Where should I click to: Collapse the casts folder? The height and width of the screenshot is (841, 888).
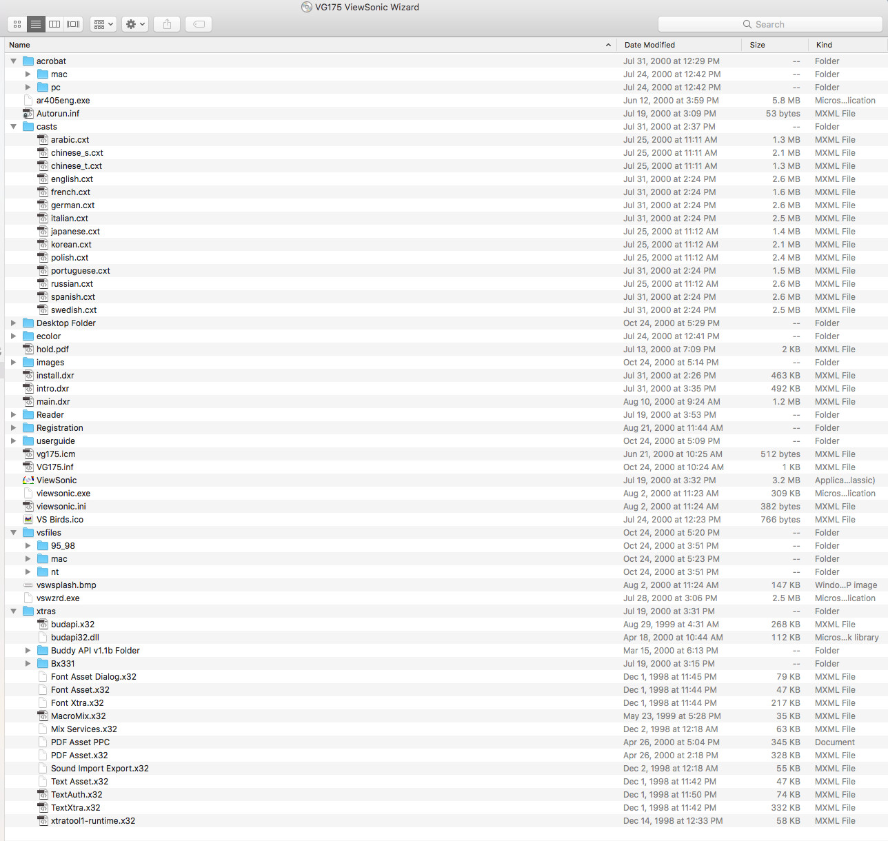click(x=13, y=127)
